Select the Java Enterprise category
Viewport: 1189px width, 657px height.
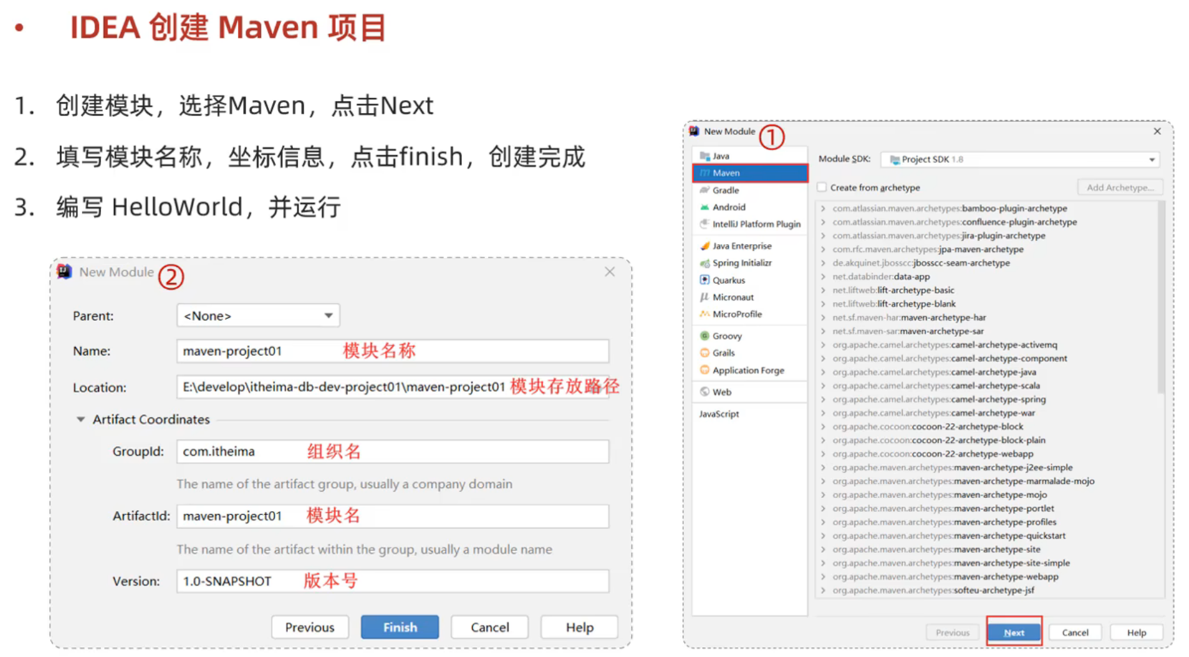point(741,245)
